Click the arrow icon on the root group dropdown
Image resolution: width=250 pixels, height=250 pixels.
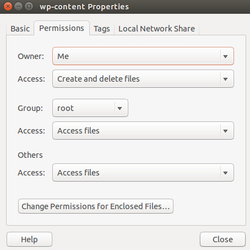[120, 108]
